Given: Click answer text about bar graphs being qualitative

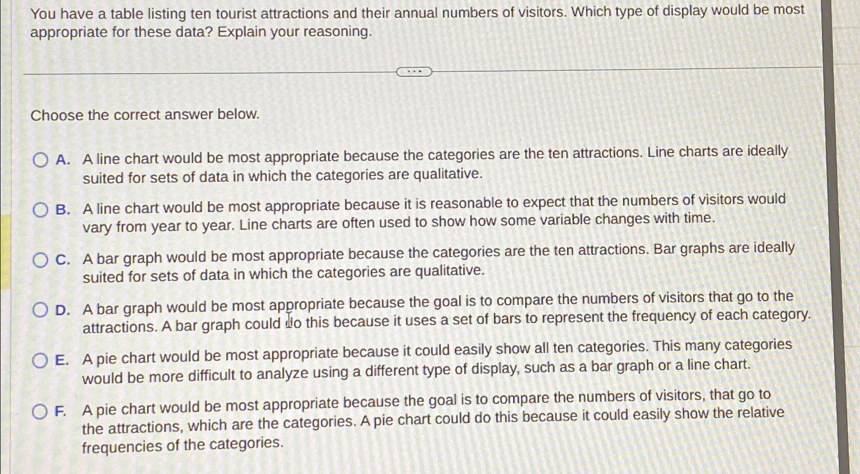Looking at the screenshot, I should (438, 262).
